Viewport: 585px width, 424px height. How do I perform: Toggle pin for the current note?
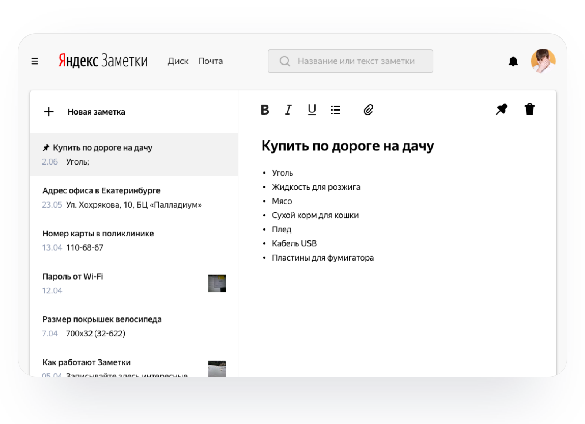pyautogui.click(x=502, y=109)
